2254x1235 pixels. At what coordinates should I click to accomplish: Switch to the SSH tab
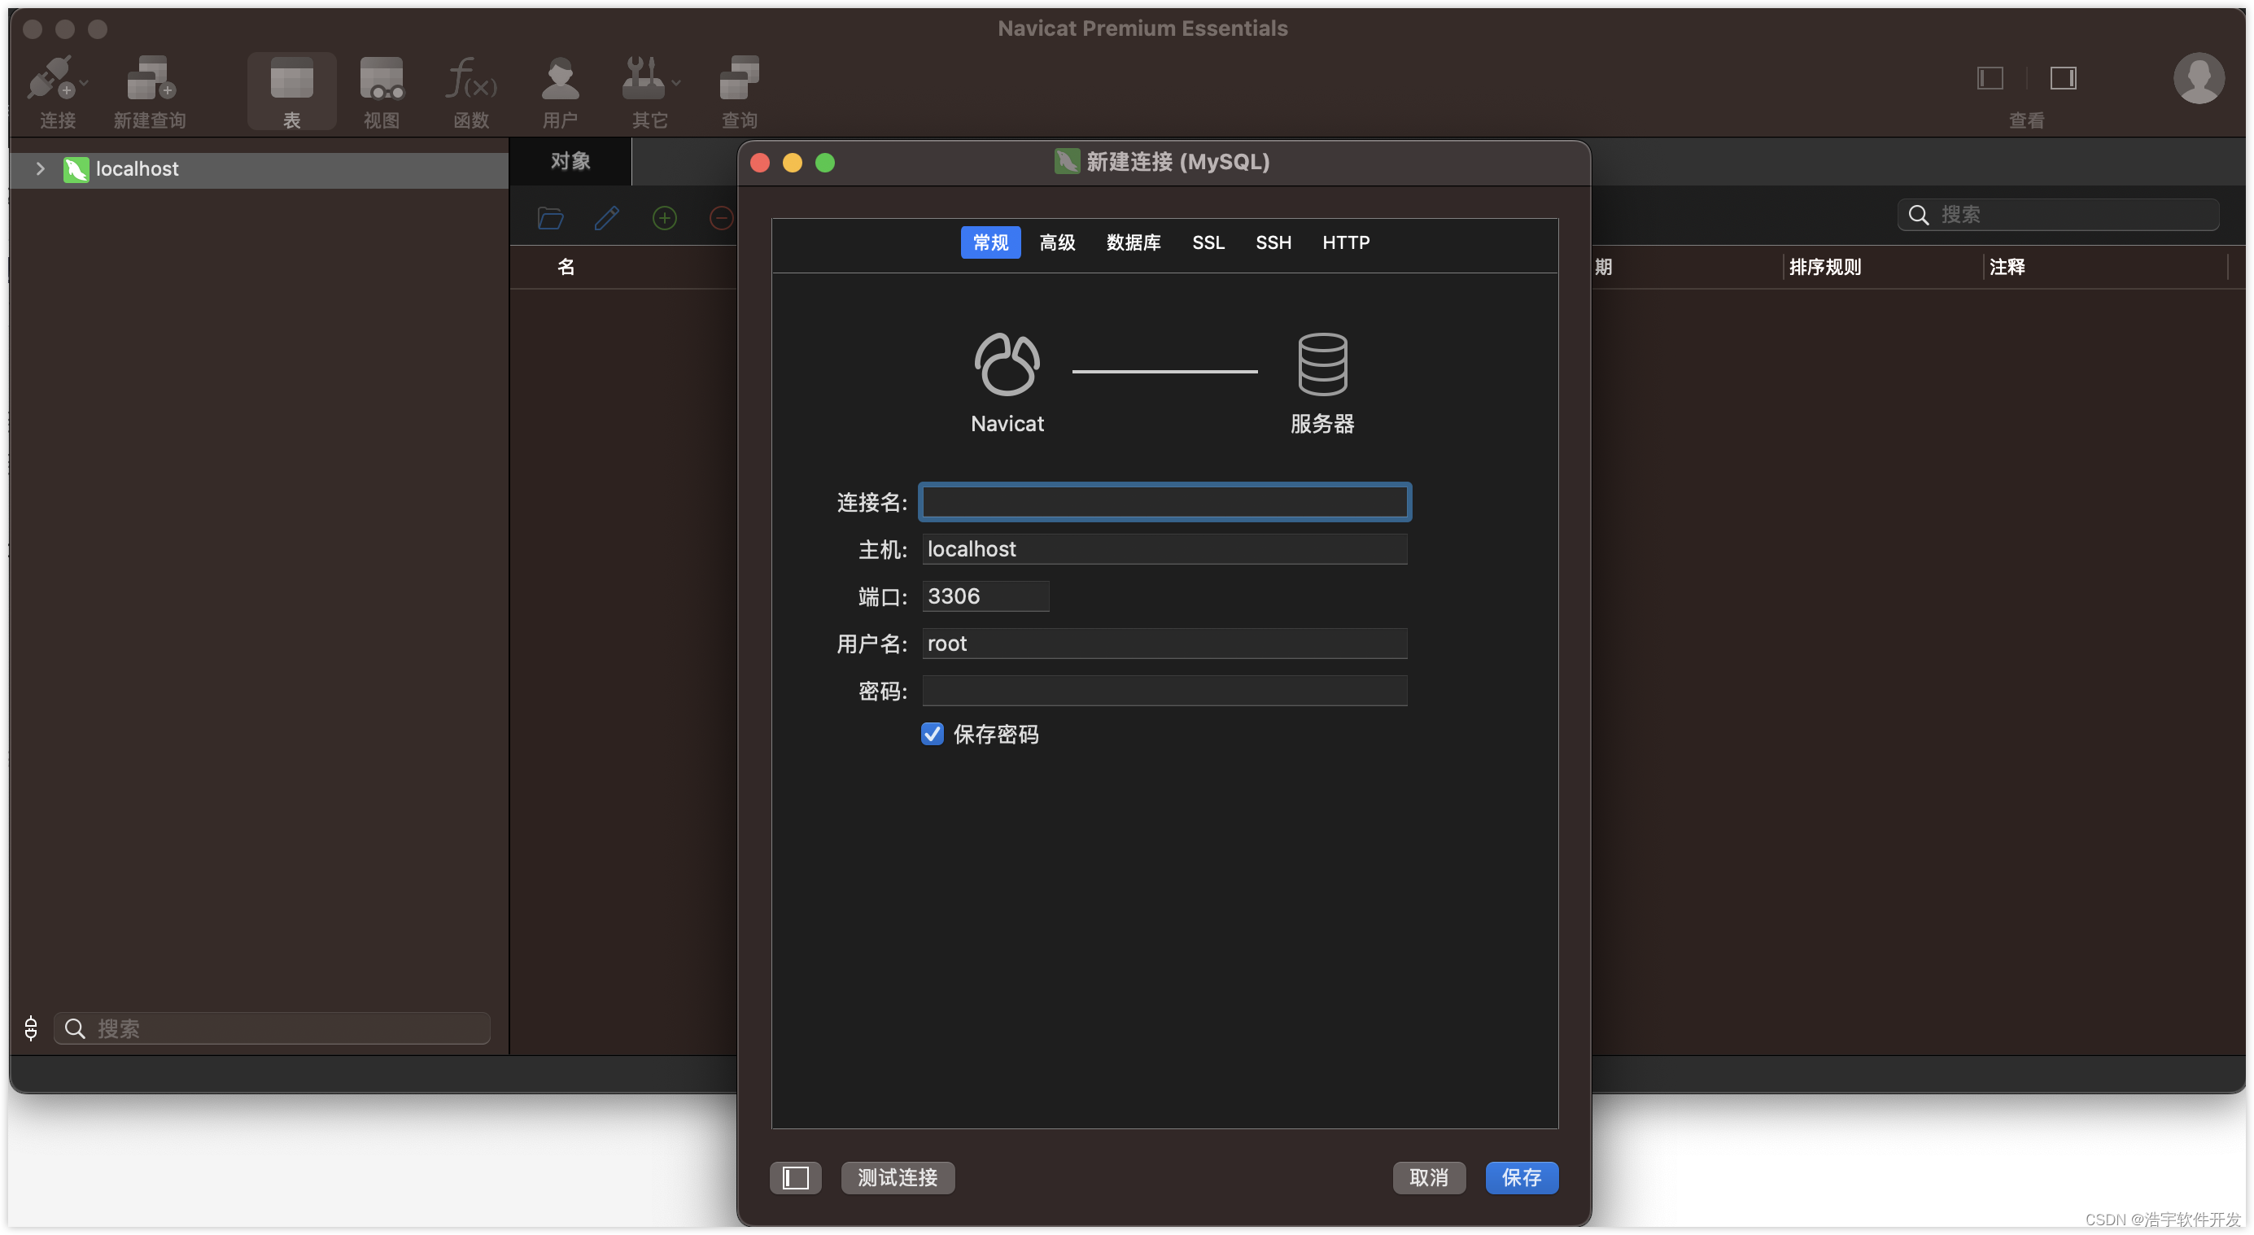tap(1273, 242)
